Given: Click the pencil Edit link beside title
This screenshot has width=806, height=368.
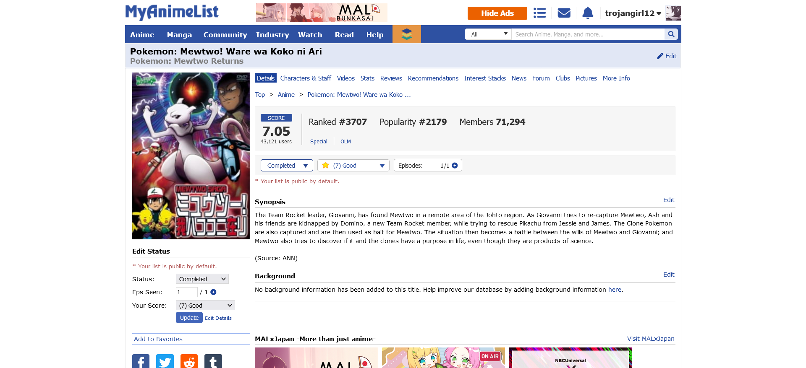Looking at the screenshot, I should 667,56.
